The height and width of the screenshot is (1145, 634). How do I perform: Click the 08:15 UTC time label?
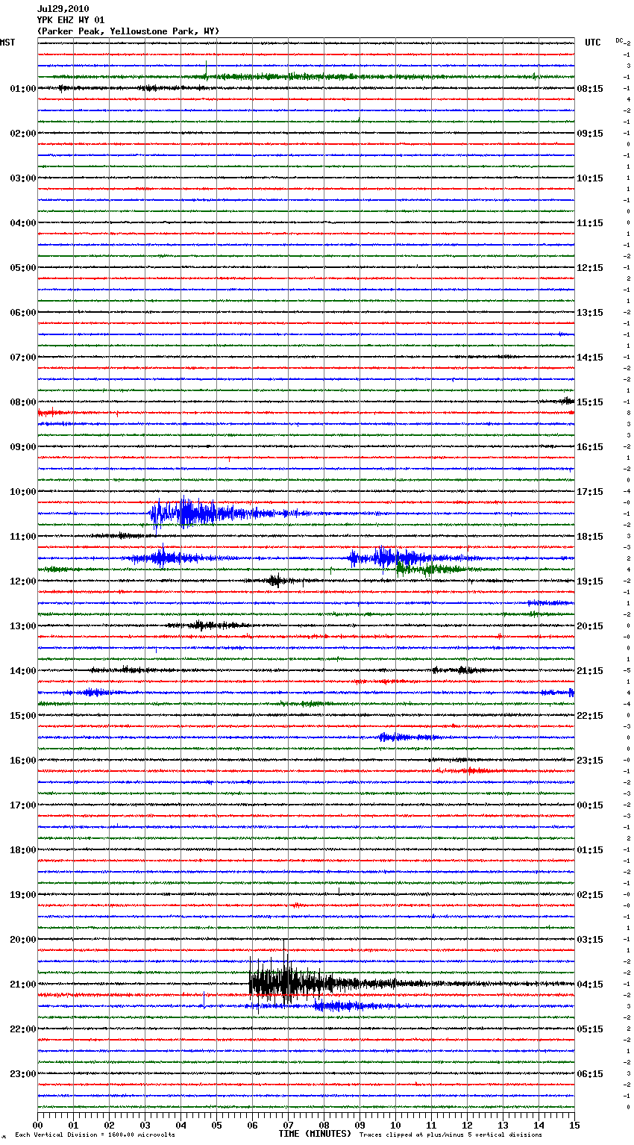(x=590, y=89)
